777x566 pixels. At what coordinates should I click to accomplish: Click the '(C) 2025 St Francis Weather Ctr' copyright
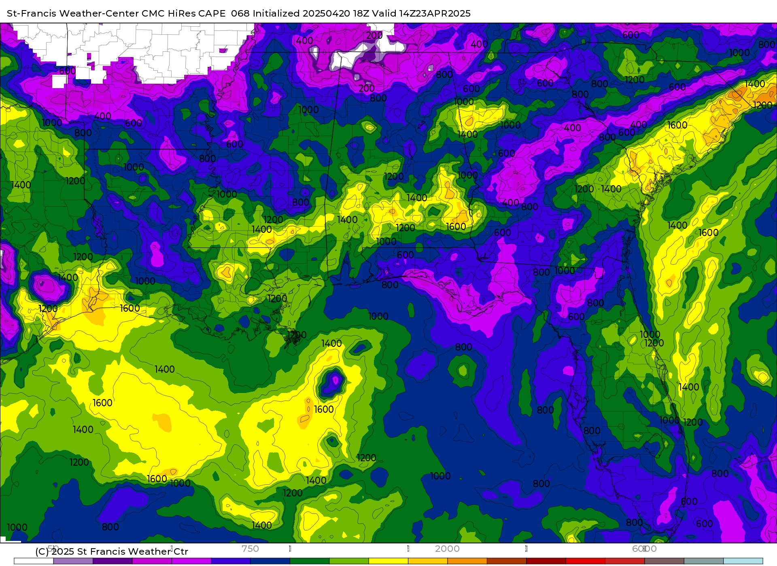(x=112, y=551)
